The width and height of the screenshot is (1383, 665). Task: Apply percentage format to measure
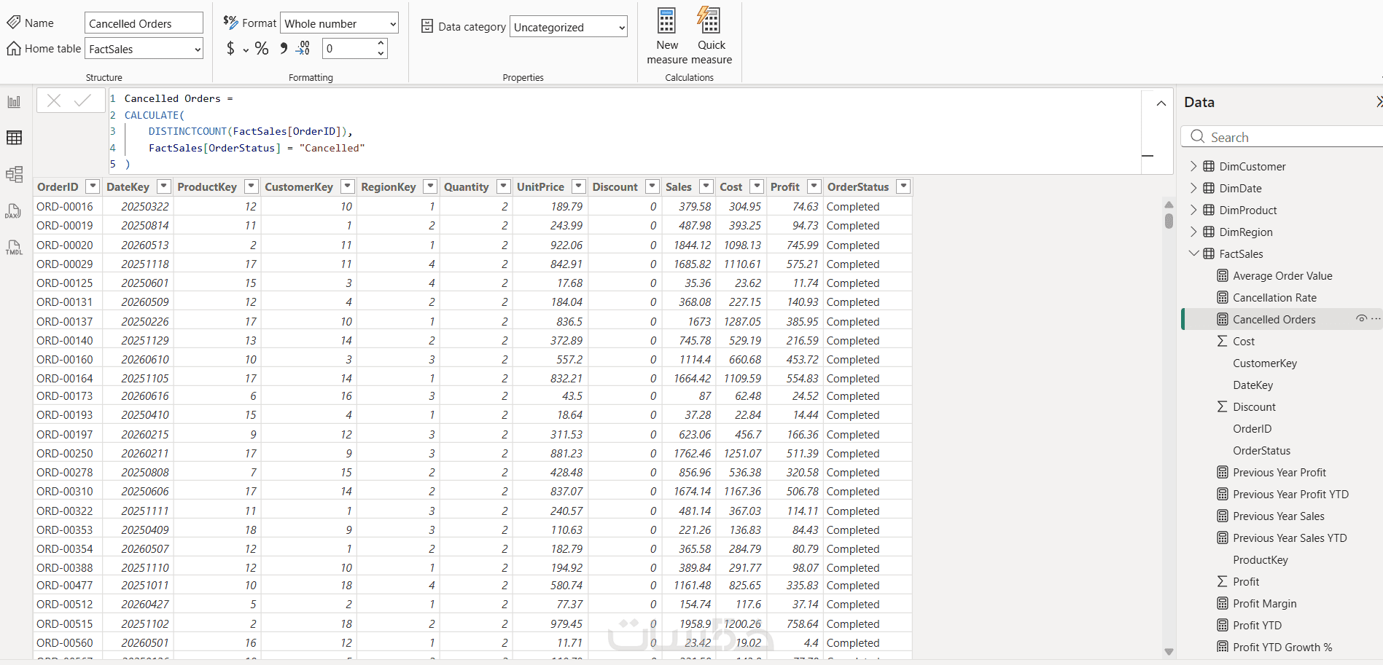tap(262, 49)
